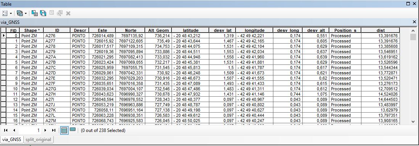Viewport: 419px width, 146px height.
Task: Switch to the split_original tab
Action: 38,139
